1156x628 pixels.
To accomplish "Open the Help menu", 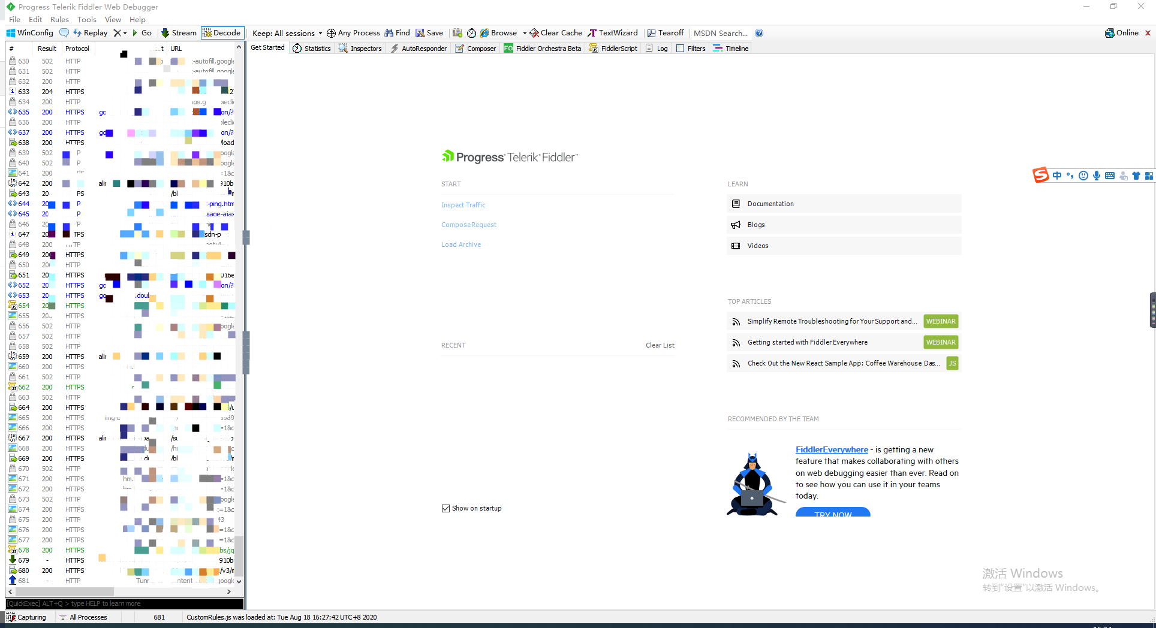I will point(137,19).
